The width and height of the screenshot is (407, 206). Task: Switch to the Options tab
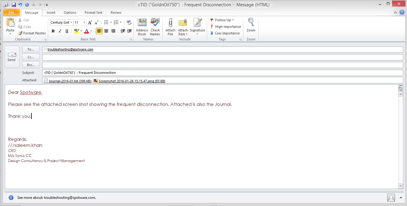(70, 13)
